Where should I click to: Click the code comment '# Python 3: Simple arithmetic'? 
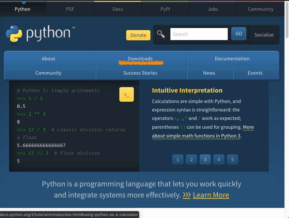click(58, 91)
